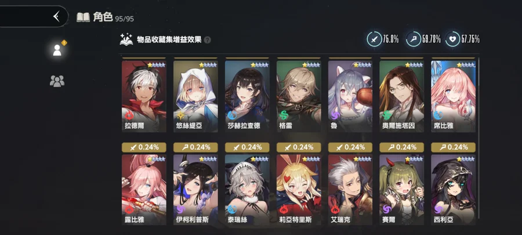Click the 69.78% bonus stat icon

[x=414, y=39]
